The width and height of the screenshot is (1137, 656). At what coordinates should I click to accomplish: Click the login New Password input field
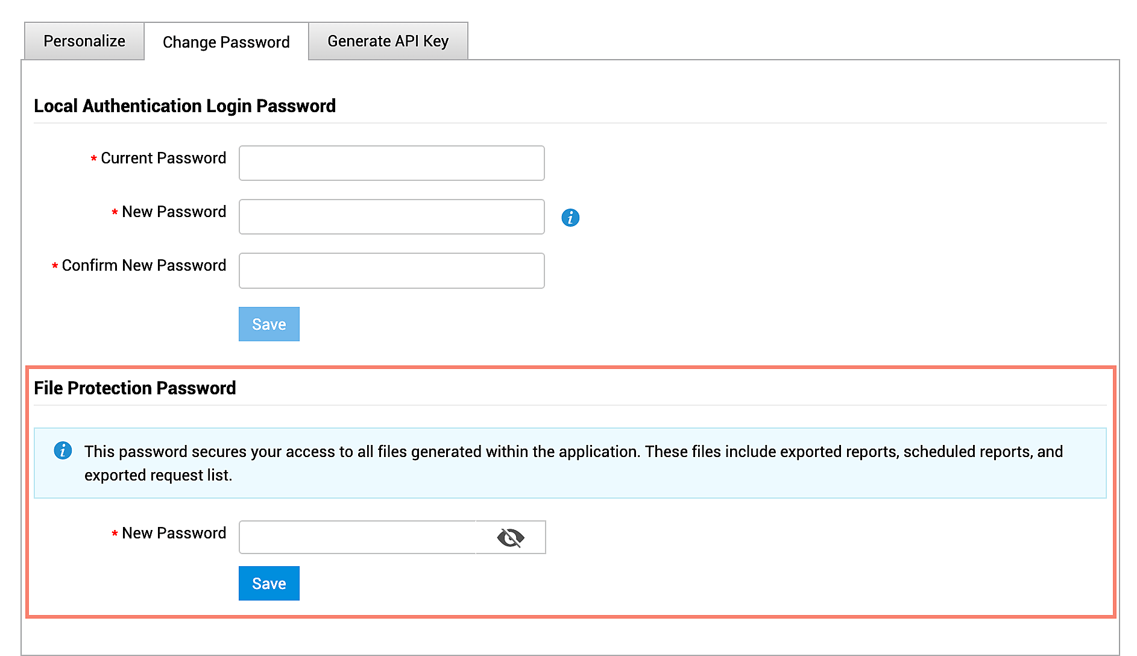[x=392, y=216]
